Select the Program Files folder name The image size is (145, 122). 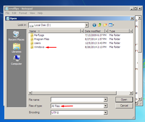(41, 39)
